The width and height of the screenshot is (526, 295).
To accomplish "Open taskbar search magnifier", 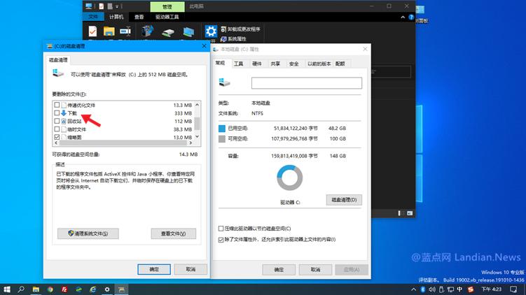I will pos(21,289).
